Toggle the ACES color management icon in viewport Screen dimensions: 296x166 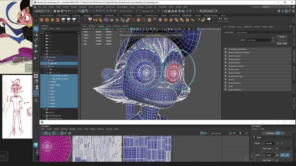[198, 29]
